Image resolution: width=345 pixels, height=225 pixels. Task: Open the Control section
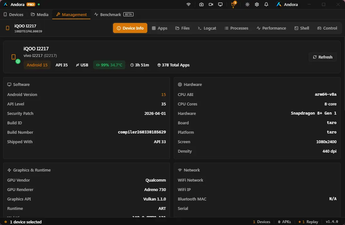[327, 28]
